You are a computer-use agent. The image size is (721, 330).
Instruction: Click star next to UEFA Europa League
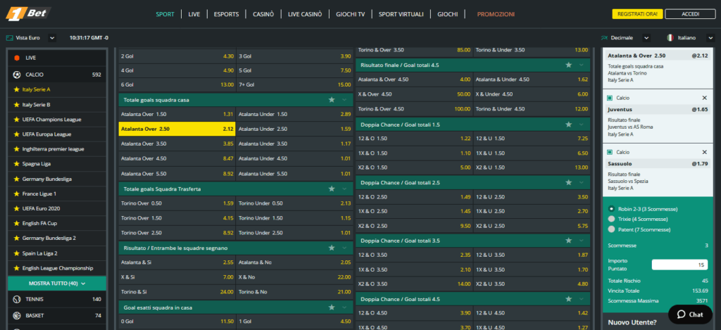click(x=17, y=134)
